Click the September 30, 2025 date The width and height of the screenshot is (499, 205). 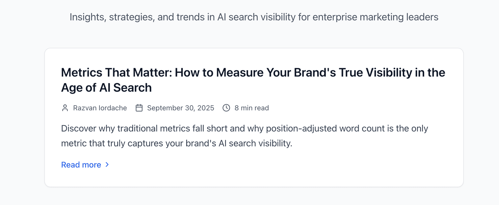tap(181, 108)
